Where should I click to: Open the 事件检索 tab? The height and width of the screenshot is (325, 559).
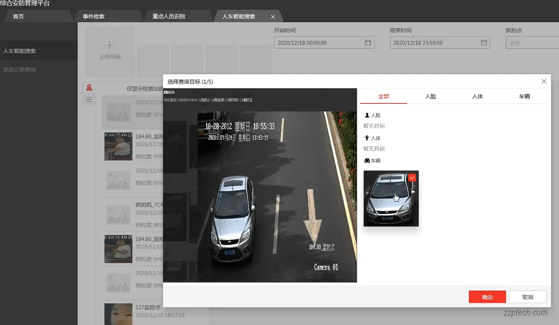point(93,17)
